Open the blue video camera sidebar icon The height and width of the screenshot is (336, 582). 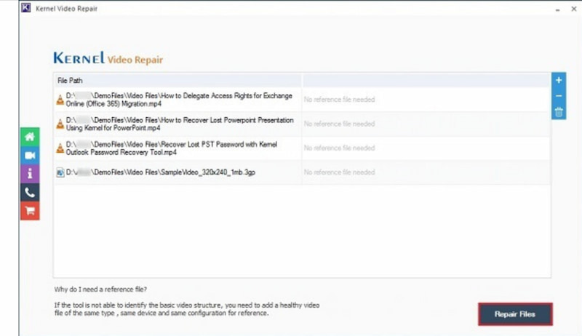[30, 156]
